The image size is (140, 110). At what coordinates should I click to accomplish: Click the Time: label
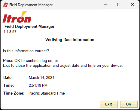pyautogui.click(x=9, y=85)
